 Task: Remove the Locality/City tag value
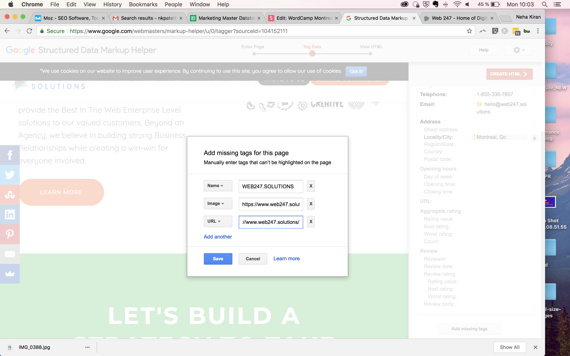point(534,138)
